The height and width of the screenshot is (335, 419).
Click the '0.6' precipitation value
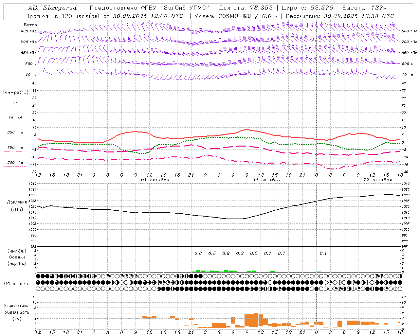(198, 253)
